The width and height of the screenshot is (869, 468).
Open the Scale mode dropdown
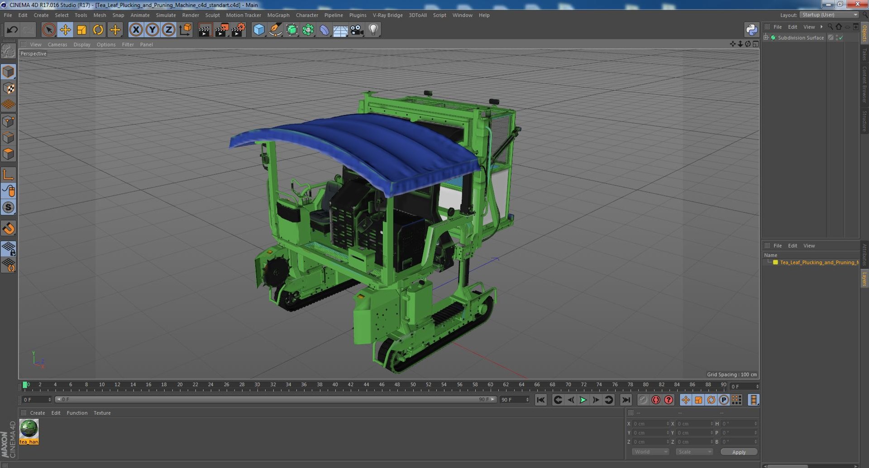694,452
